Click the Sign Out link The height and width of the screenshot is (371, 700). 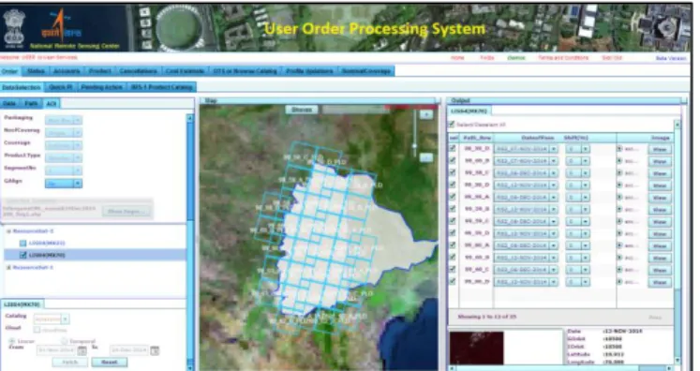click(x=612, y=58)
